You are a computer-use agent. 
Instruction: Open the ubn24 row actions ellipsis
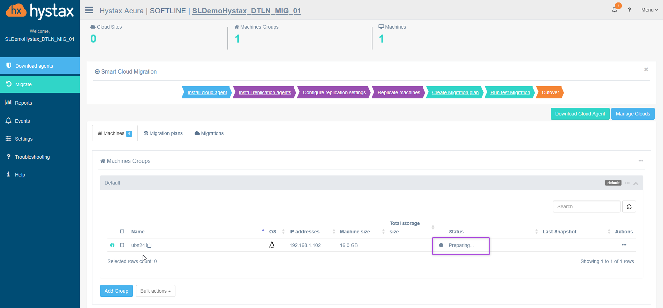[624, 245]
